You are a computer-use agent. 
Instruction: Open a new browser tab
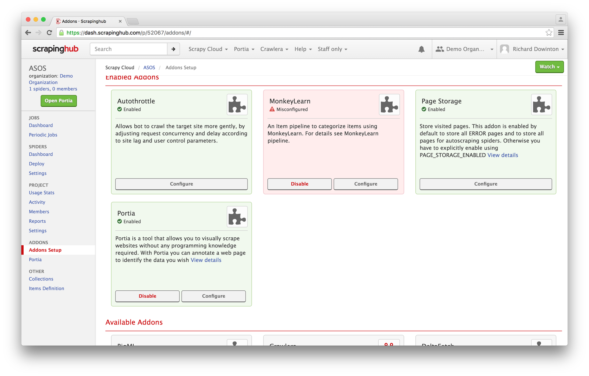133,21
